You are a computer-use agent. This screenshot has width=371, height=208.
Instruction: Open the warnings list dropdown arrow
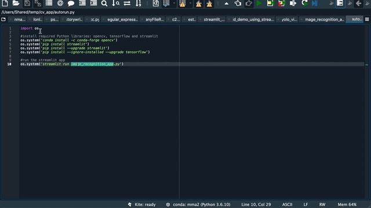(190, 3)
